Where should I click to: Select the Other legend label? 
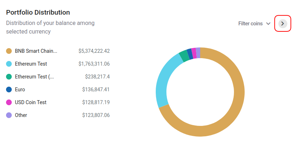[x=21, y=115]
